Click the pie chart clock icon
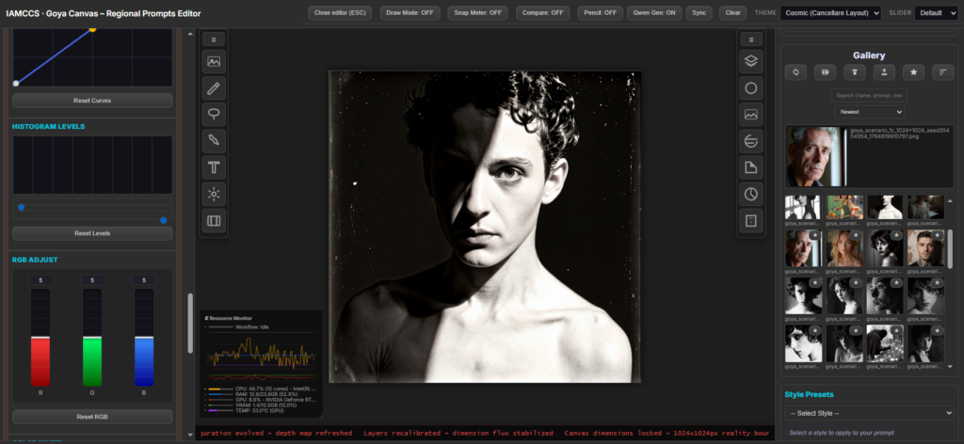The image size is (964, 444). pos(750,194)
